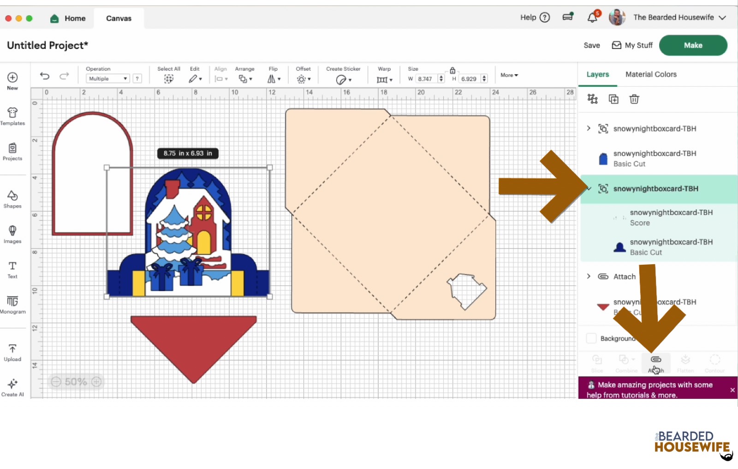Click Save project

pos(591,45)
